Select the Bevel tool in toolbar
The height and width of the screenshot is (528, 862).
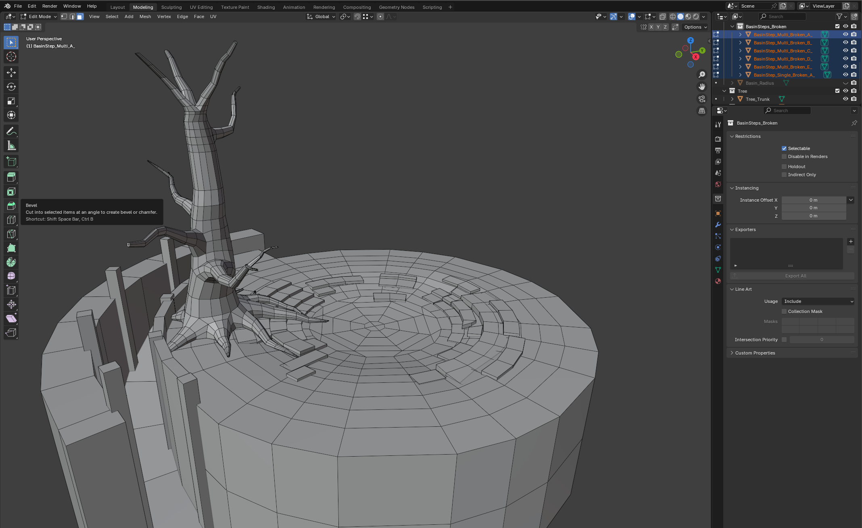click(x=11, y=206)
